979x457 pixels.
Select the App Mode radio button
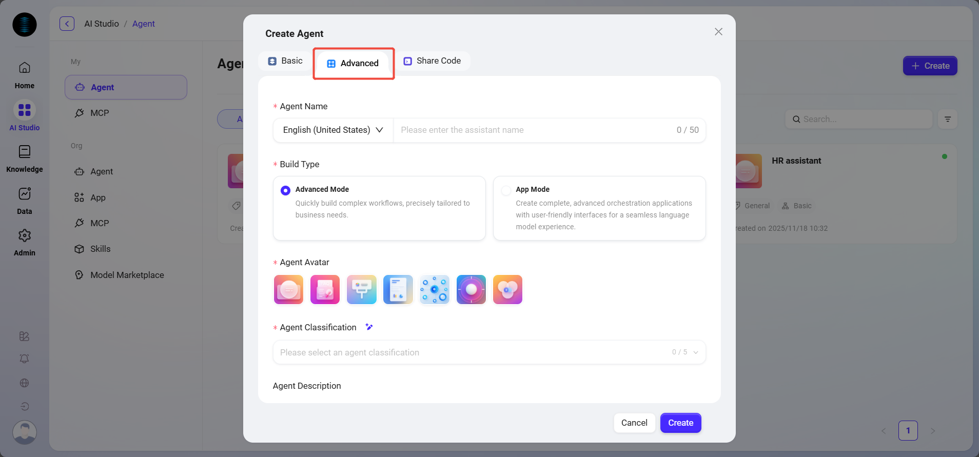click(x=506, y=190)
